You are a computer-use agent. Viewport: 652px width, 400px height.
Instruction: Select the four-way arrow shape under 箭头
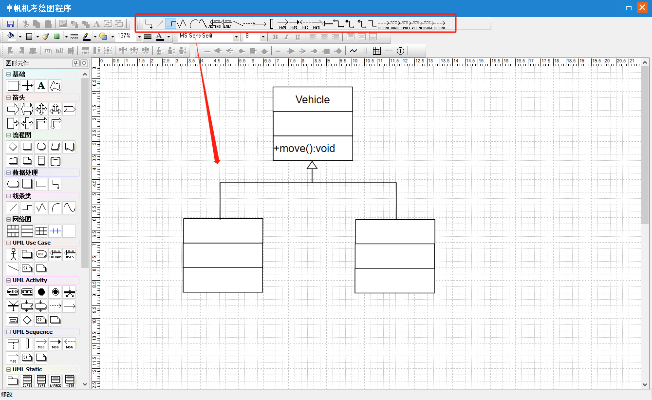coord(41,109)
